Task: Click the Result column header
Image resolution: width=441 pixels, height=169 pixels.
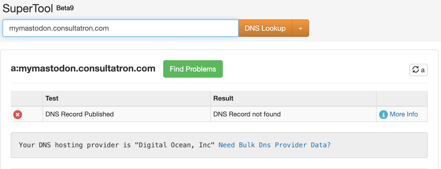Action: 223,98
